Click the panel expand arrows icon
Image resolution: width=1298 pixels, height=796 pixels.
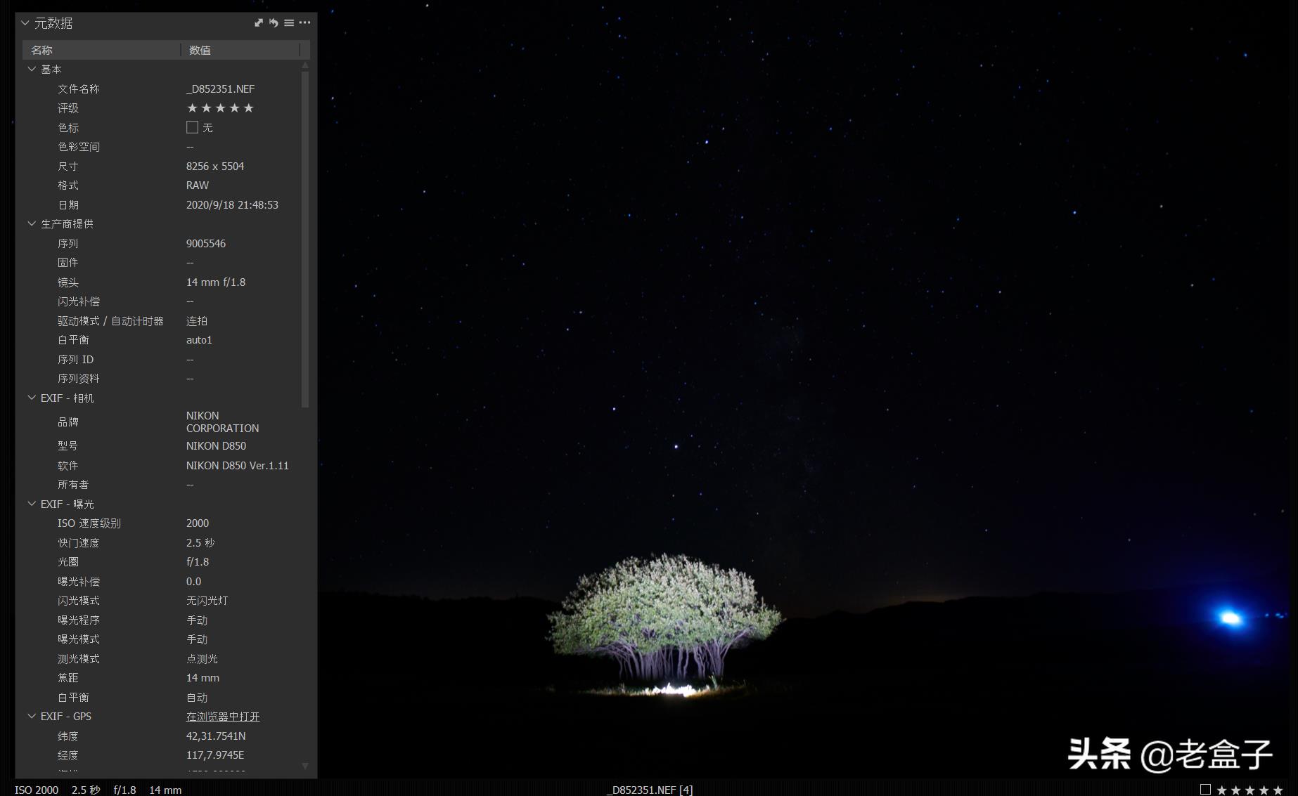click(x=259, y=23)
